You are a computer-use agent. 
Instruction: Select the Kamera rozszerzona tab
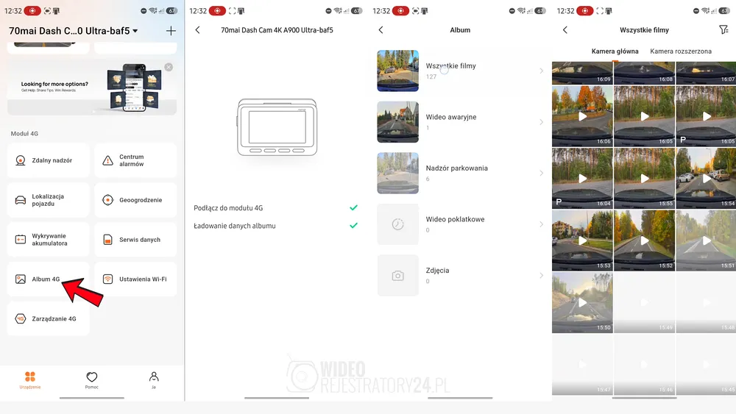pos(681,51)
